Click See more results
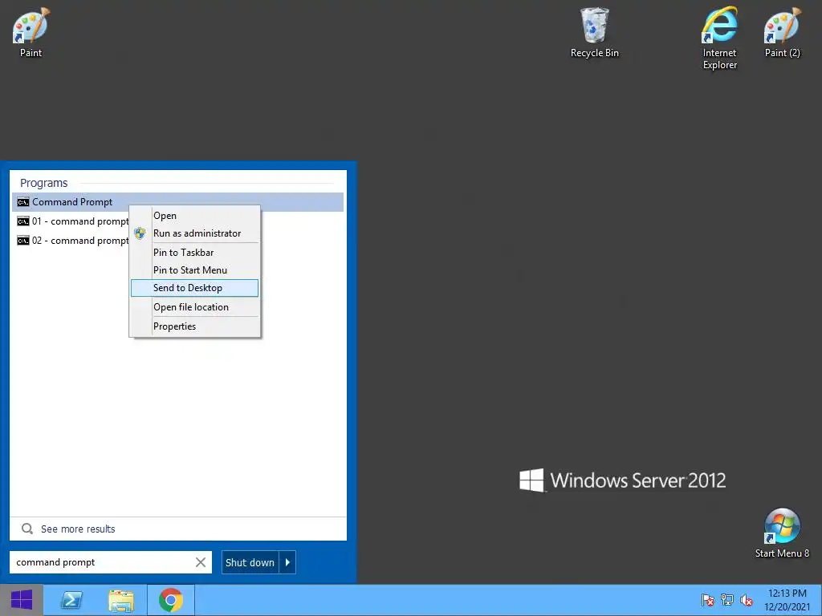 pos(78,529)
